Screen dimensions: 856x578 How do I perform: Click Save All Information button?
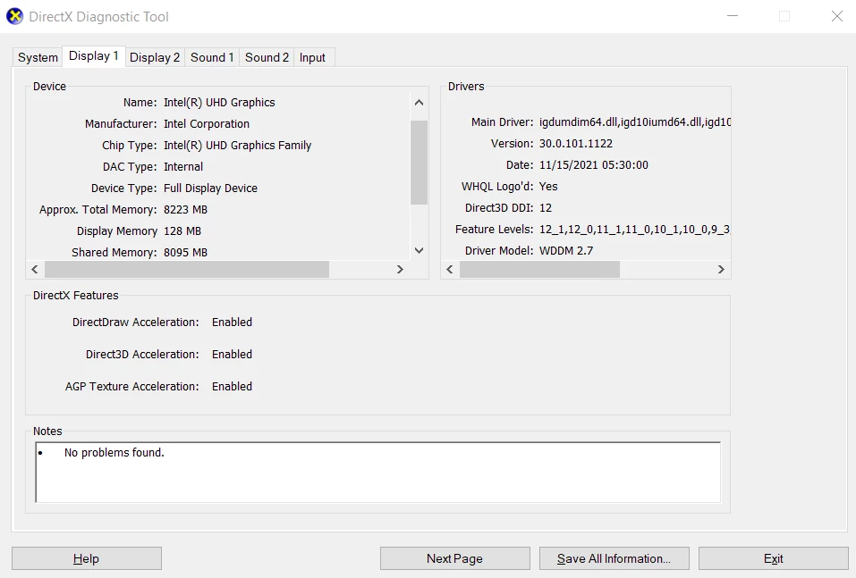[614, 558]
